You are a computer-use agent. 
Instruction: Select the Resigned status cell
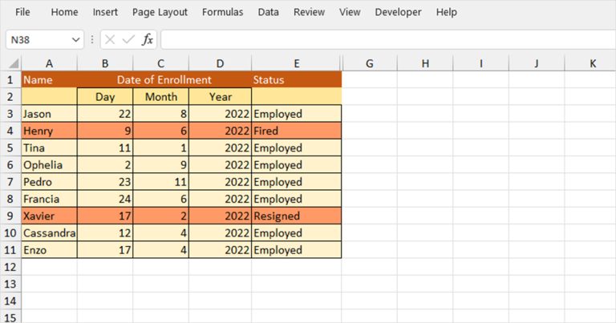pos(296,216)
